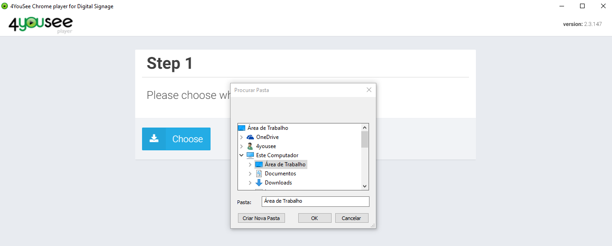Expand Área de Trabalho under Este Computador

(250, 164)
